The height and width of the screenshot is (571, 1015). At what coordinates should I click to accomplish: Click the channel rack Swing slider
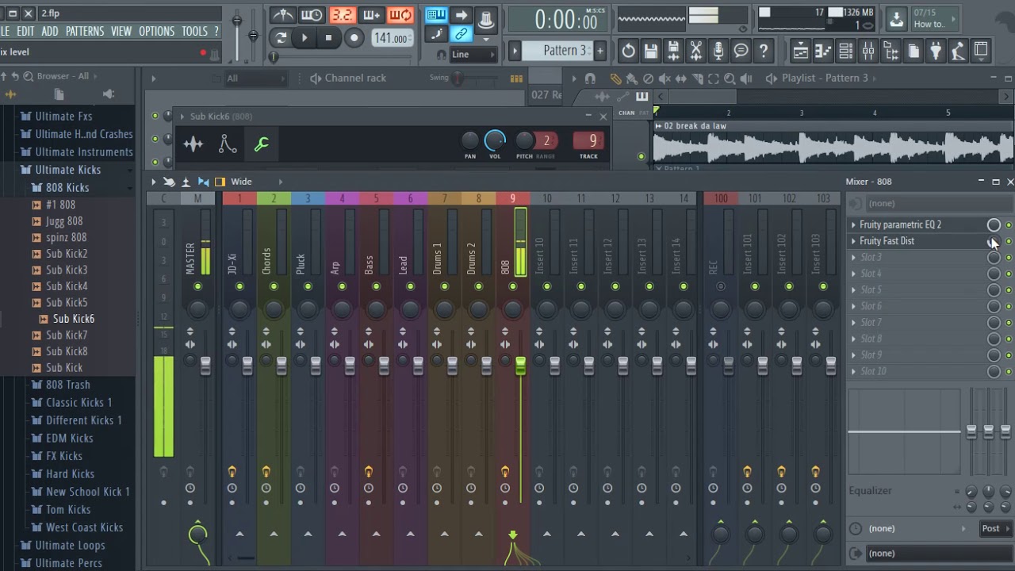(x=458, y=78)
